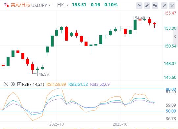
Task: Click the 148.07 price axis label
Action: [170, 64]
